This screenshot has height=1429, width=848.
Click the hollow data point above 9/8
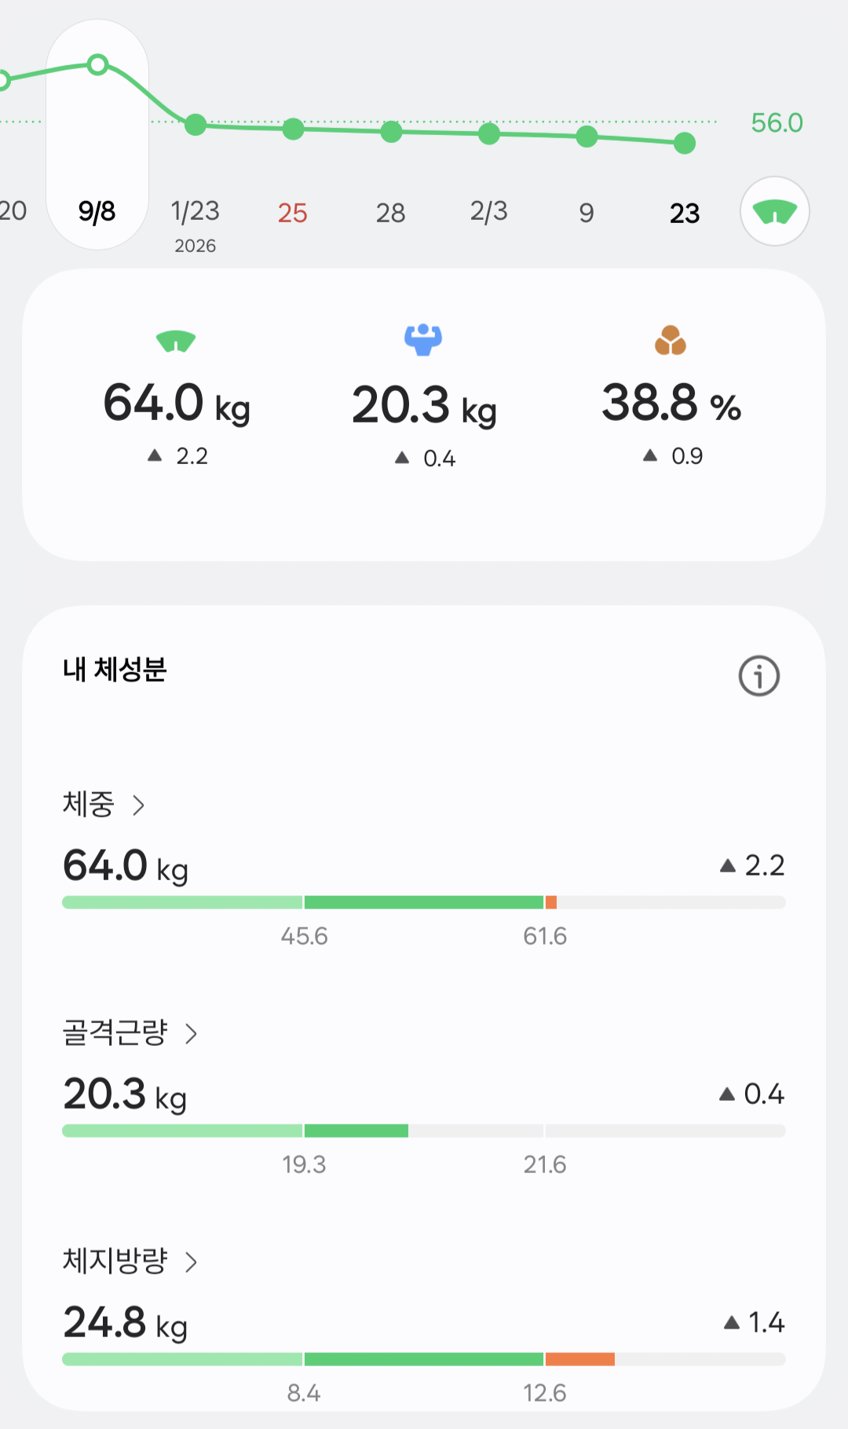(x=97, y=64)
